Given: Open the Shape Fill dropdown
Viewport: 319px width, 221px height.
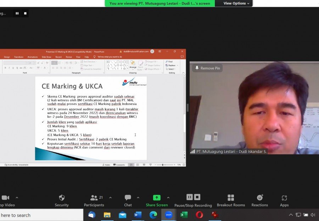Looking at the screenshot, I should click(x=151, y=62).
